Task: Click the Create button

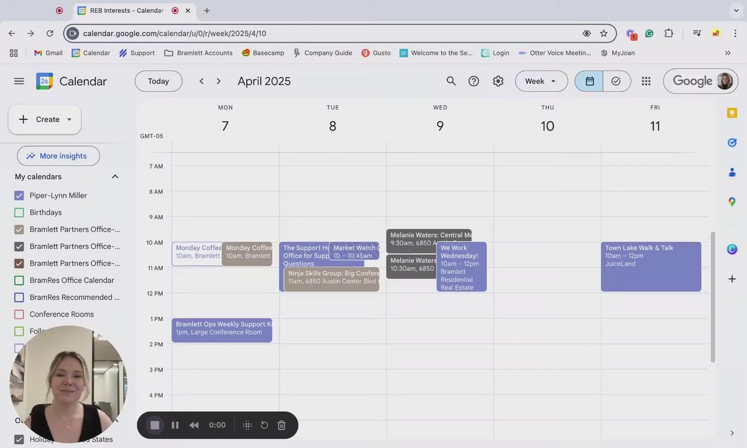Action: pos(44,119)
